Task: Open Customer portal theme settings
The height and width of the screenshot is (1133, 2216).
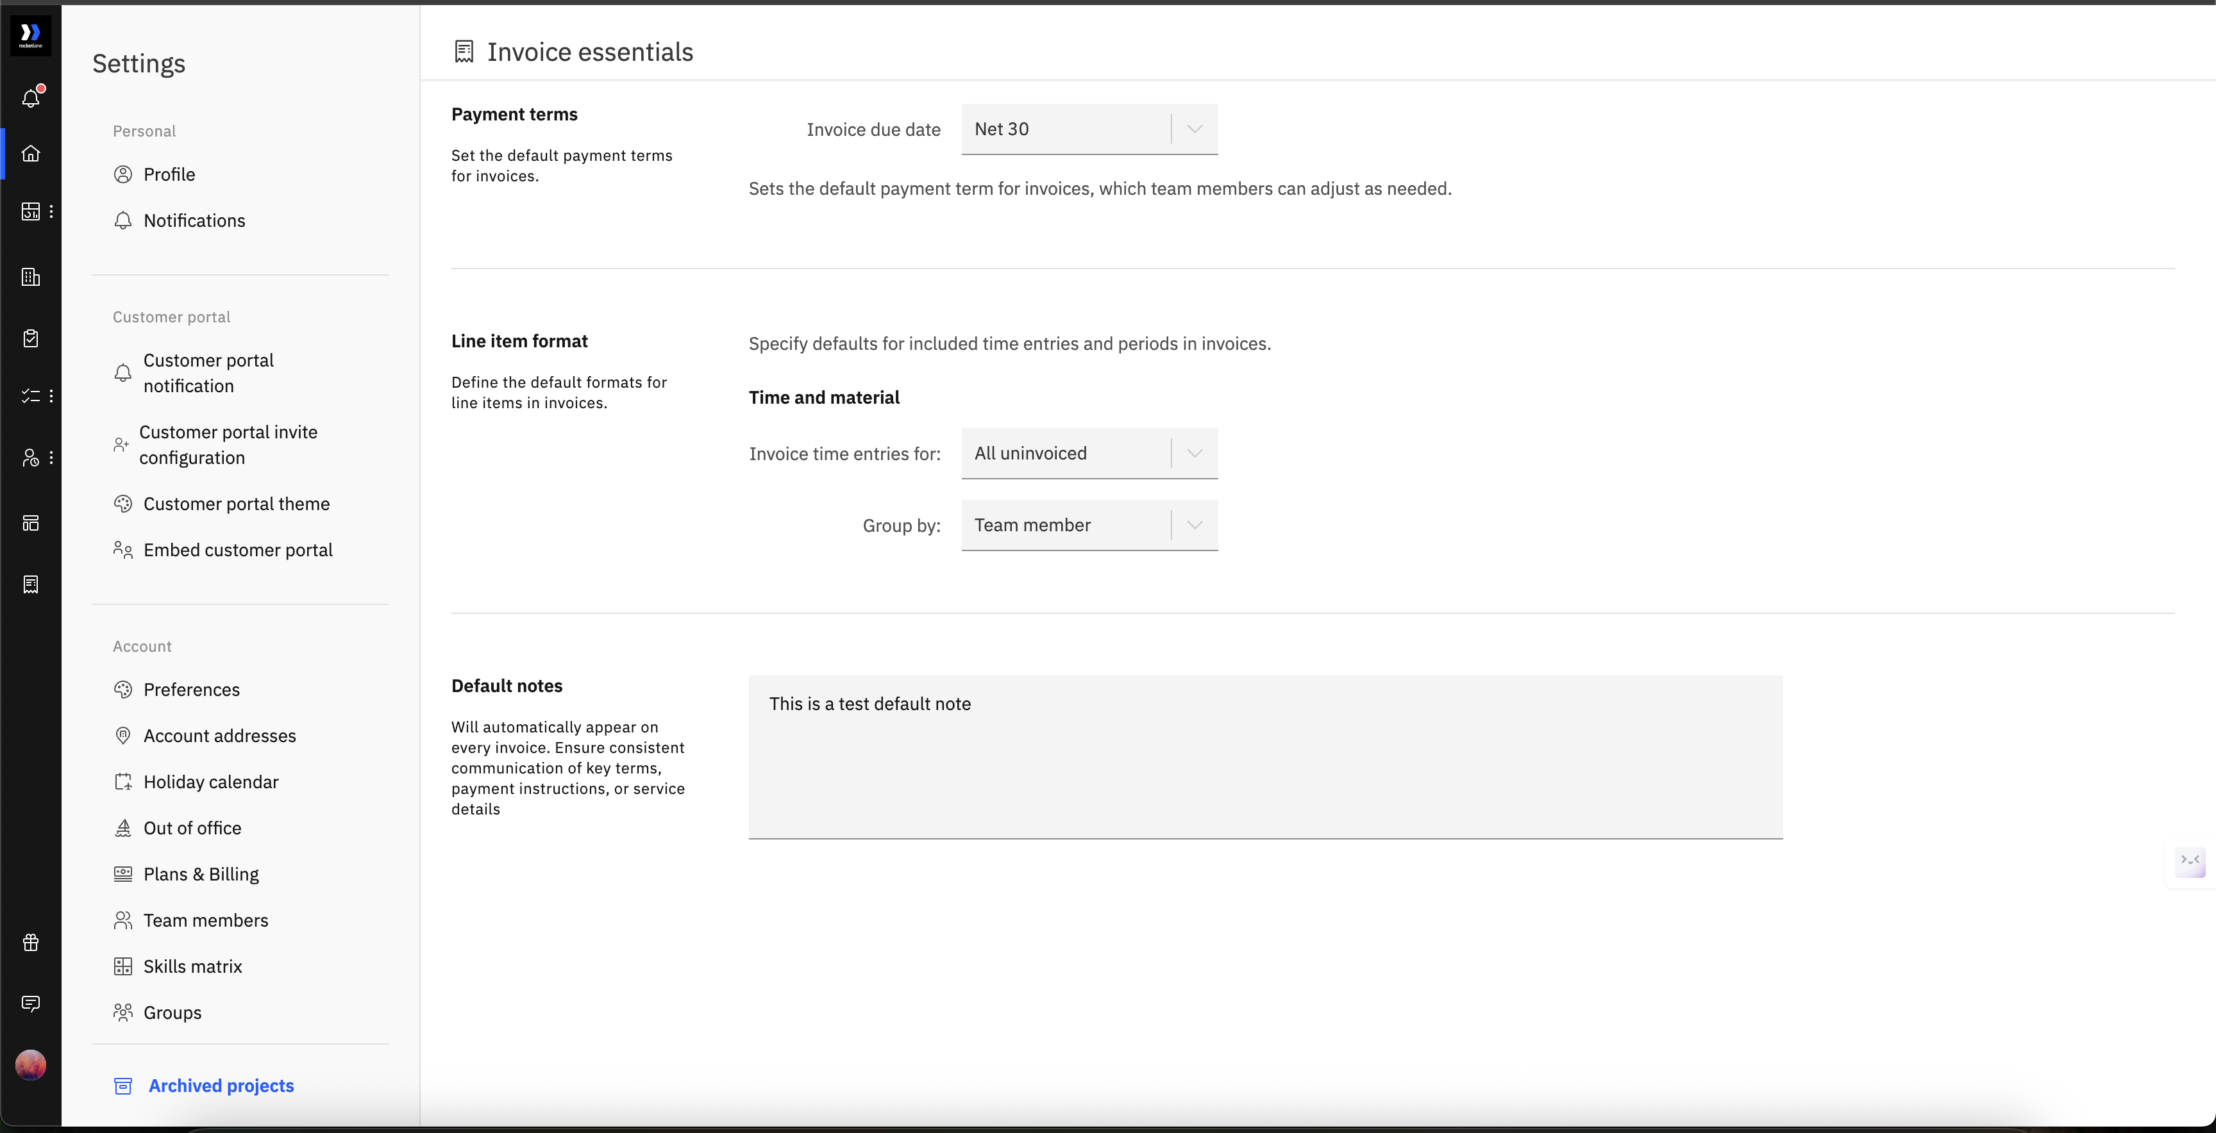Action: point(237,504)
